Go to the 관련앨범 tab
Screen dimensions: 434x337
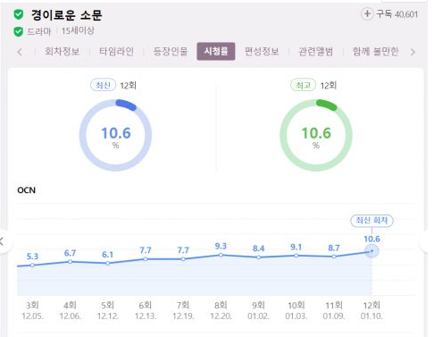coord(316,51)
